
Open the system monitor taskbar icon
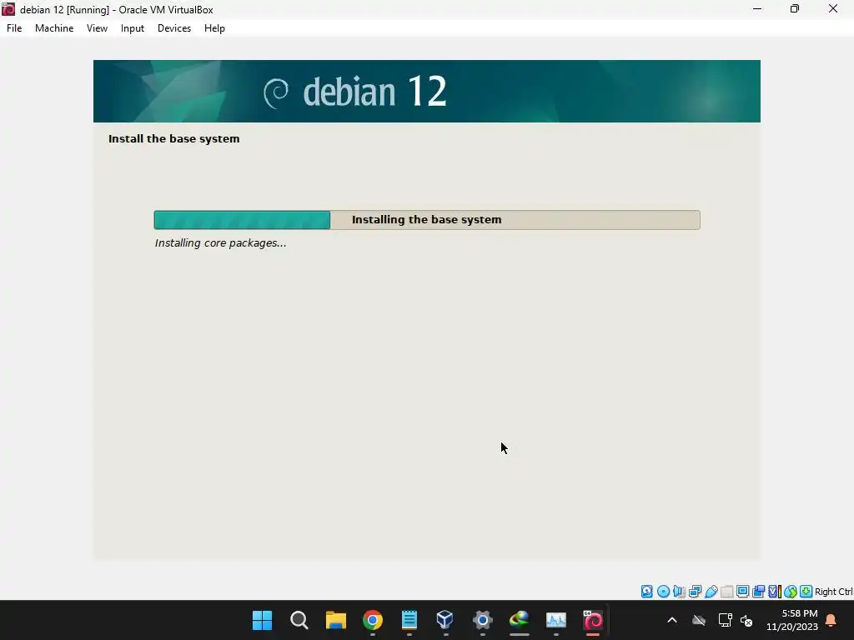point(556,620)
